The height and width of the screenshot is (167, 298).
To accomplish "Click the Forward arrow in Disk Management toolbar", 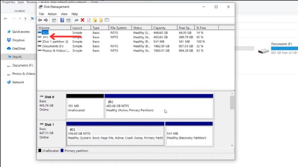I will pos(46,20).
